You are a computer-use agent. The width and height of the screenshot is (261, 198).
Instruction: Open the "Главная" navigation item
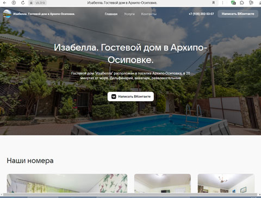[x=111, y=14]
